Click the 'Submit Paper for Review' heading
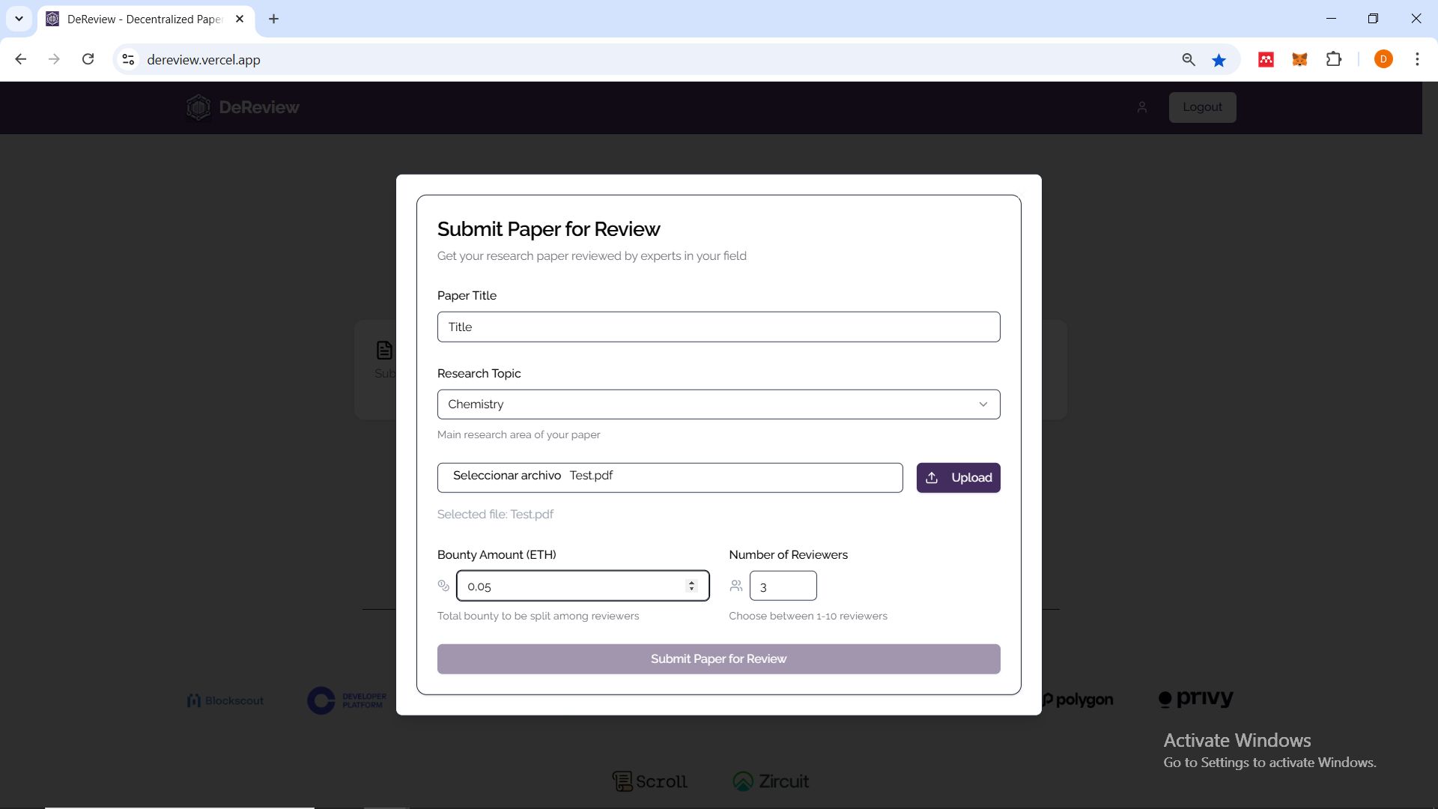Viewport: 1438px width, 809px height. click(548, 228)
